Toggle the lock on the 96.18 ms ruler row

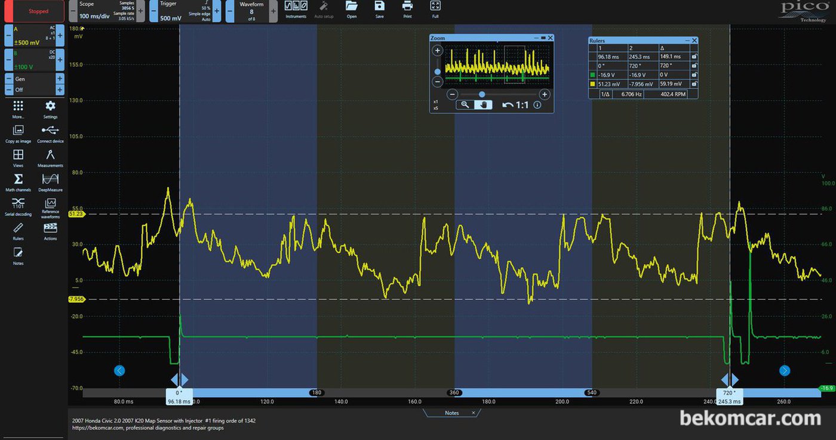pyautogui.click(x=694, y=57)
